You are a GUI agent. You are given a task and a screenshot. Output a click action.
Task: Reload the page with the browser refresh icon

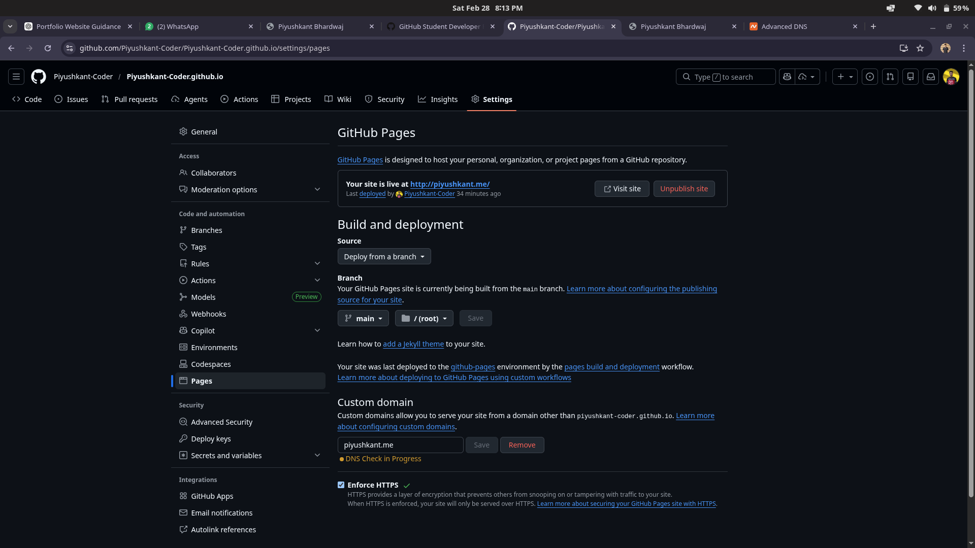(48, 48)
